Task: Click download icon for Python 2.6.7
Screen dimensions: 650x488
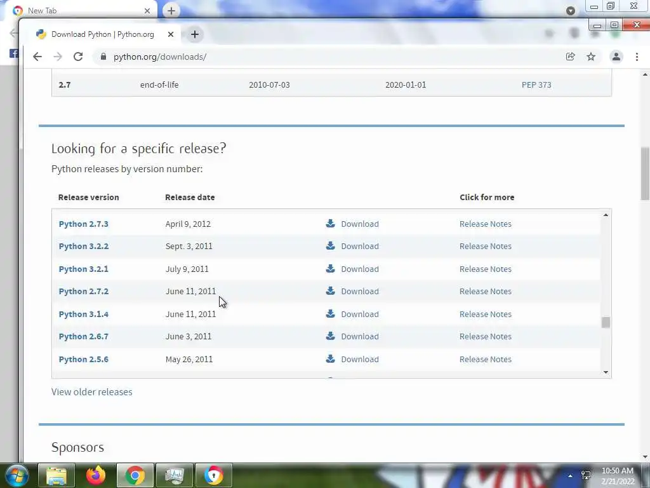Action: (330, 335)
